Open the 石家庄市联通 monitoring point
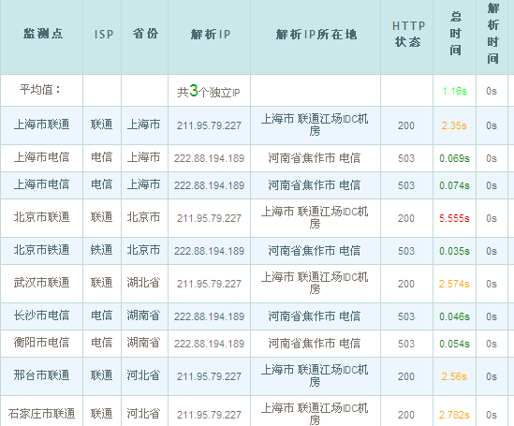This screenshot has height=426, width=514. click(41, 414)
